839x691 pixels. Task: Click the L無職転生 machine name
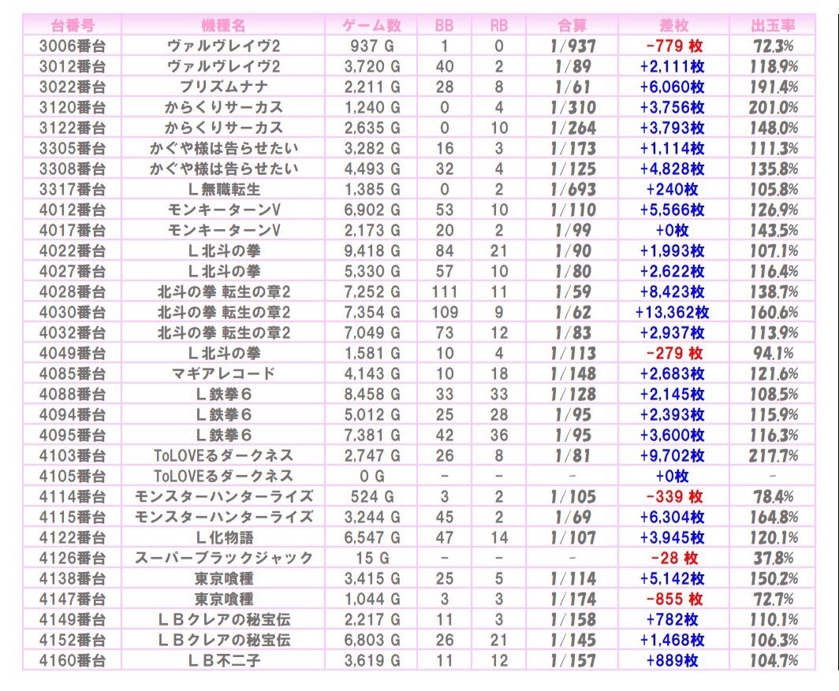[x=223, y=189]
